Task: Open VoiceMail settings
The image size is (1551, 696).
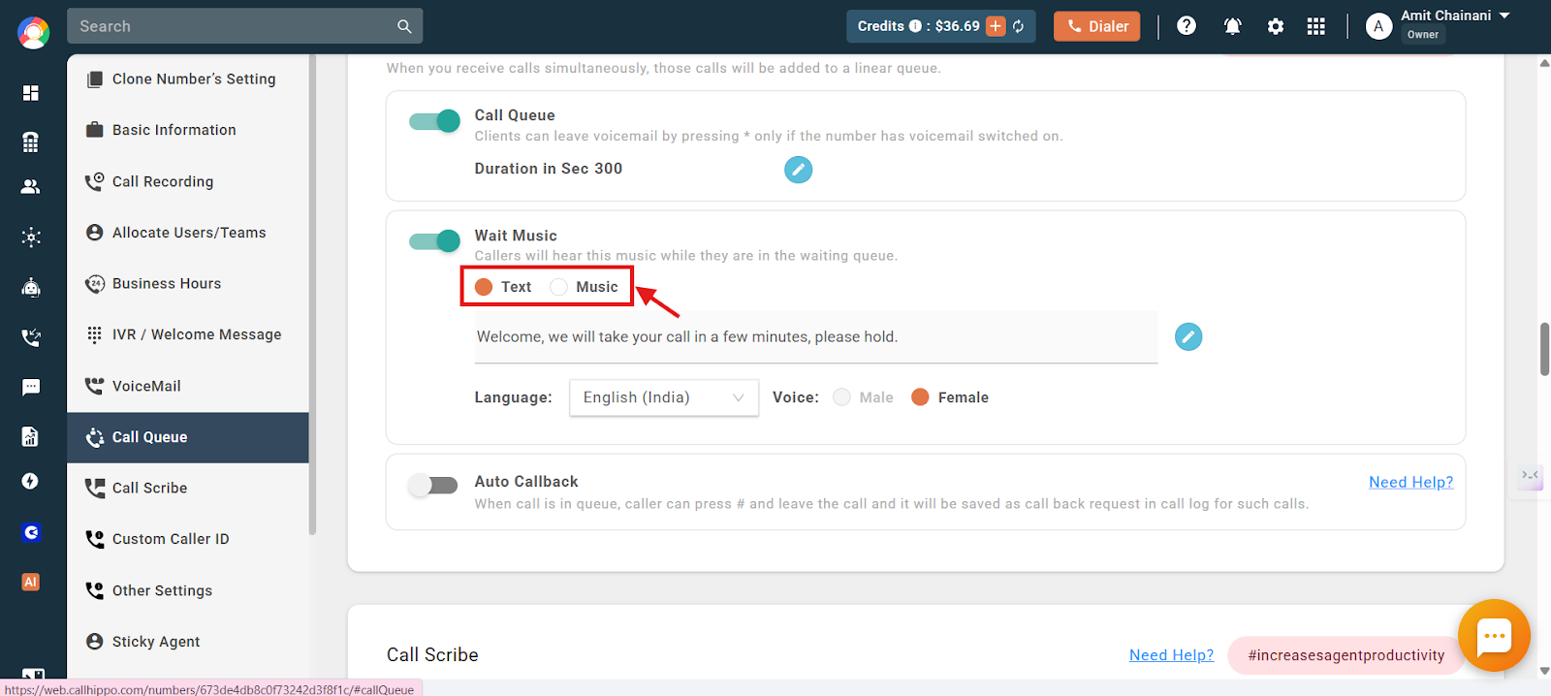Action: [188, 386]
